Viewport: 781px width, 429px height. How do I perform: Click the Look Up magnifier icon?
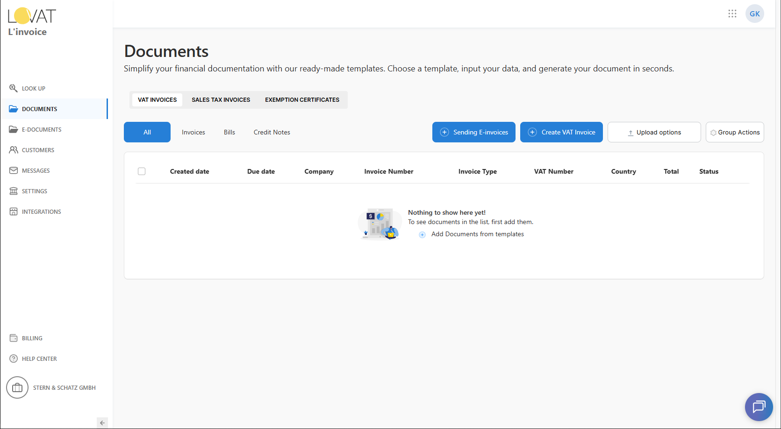14,88
